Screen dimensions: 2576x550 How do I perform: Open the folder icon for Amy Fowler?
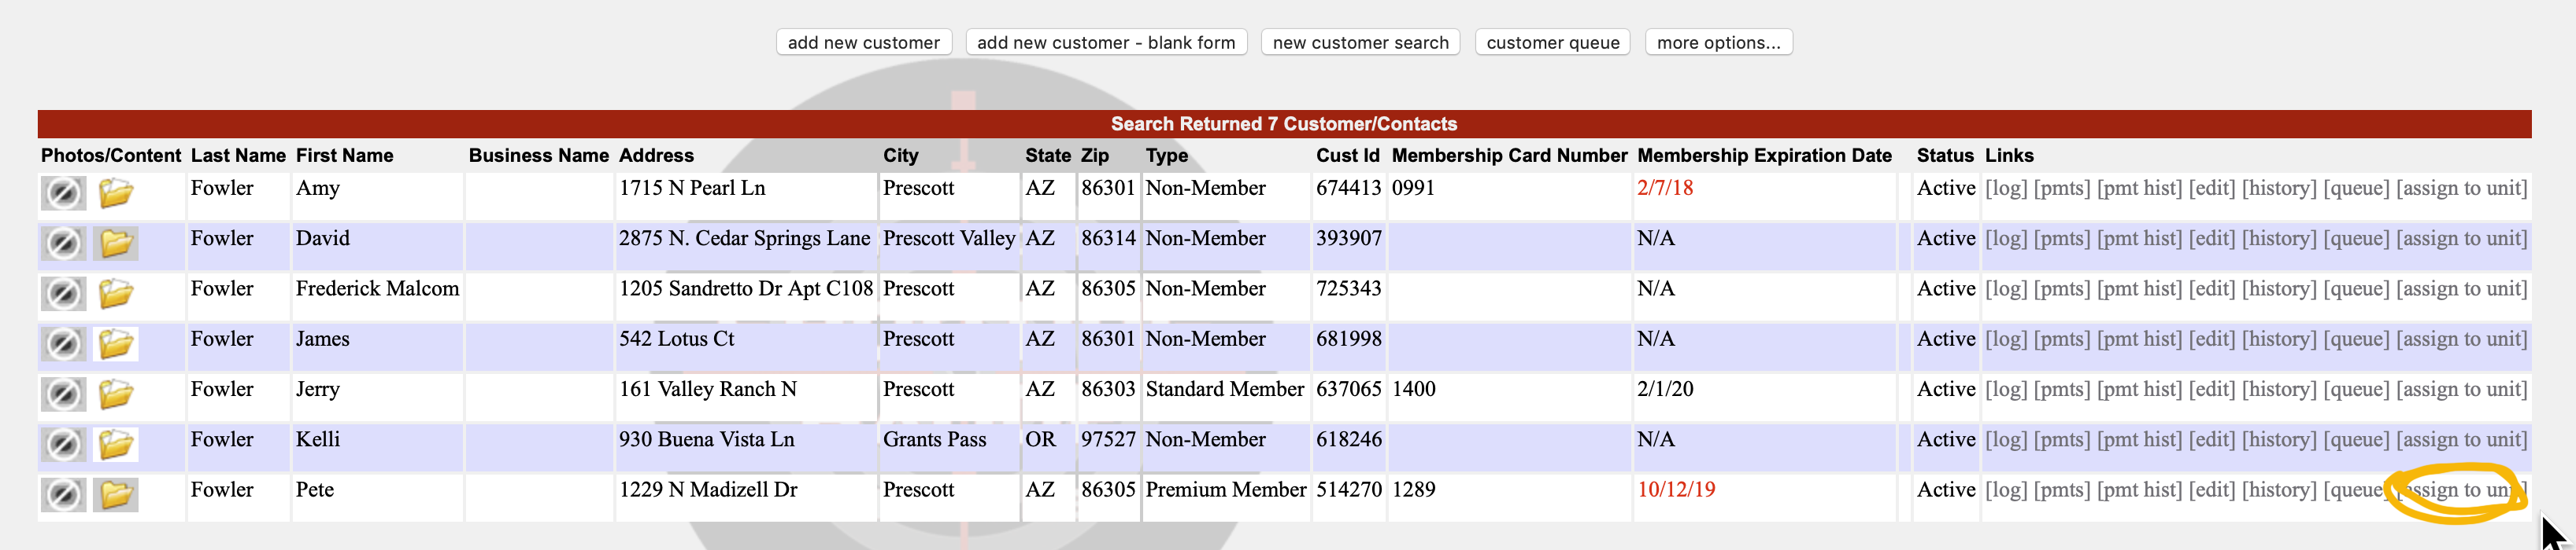[116, 192]
